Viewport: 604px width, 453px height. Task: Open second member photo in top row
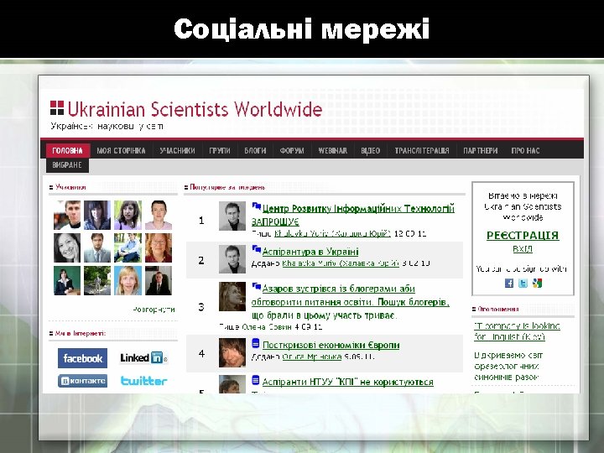[97, 216]
